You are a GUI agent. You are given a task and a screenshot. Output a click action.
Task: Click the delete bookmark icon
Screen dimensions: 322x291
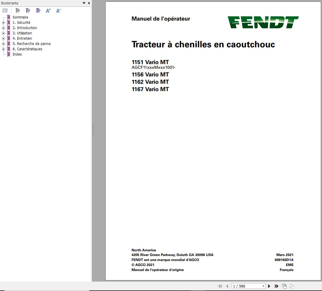18,11
